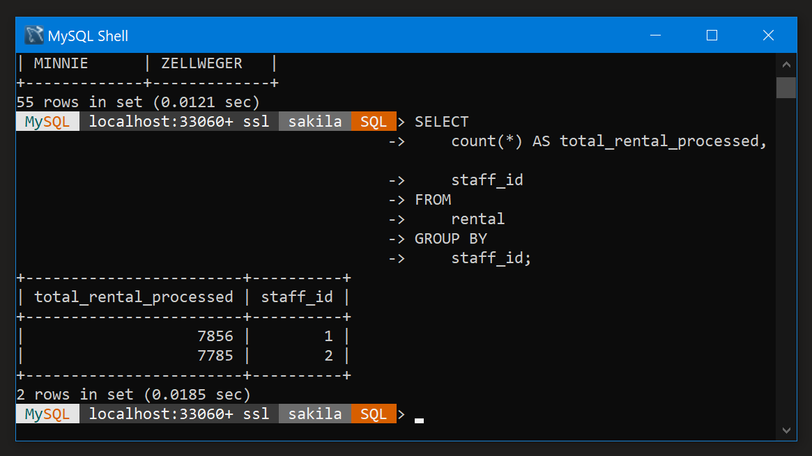Click the 2 rows in set timing text
Viewport: 812px width, 456px height.
(132, 394)
